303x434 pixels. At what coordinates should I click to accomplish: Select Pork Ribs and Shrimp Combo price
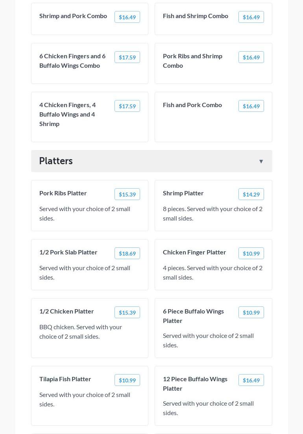click(x=251, y=57)
